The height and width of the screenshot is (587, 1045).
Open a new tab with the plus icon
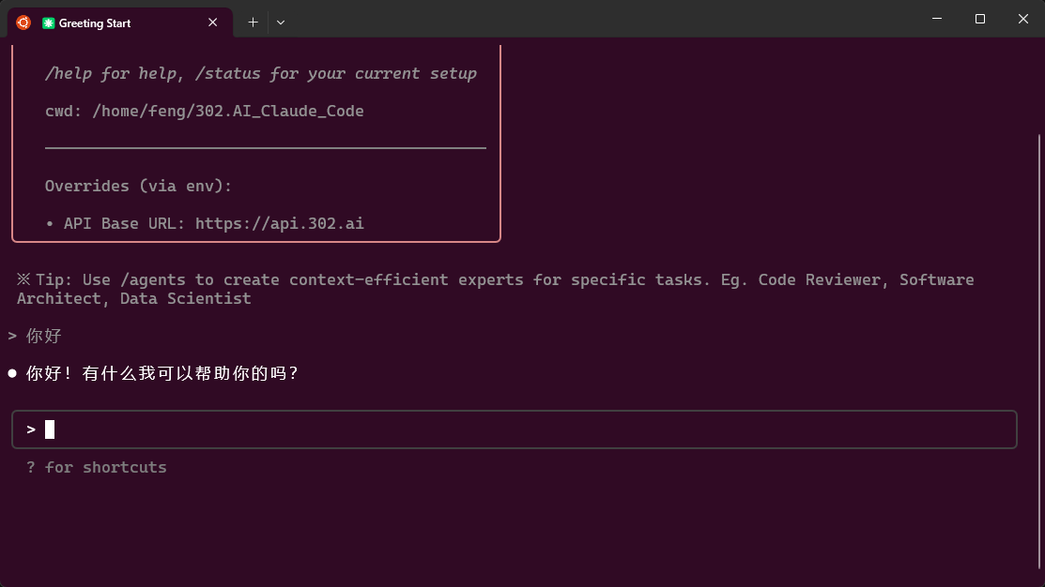tap(253, 23)
